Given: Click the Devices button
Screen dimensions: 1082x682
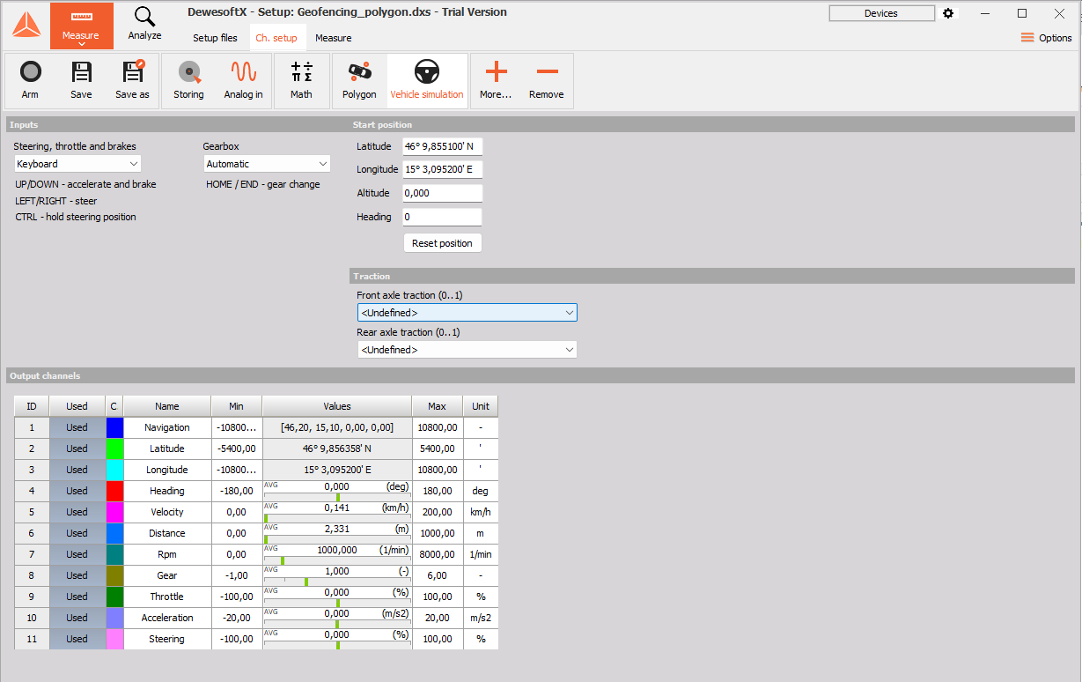Looking at the screenshot, I should tap(881, 13).
